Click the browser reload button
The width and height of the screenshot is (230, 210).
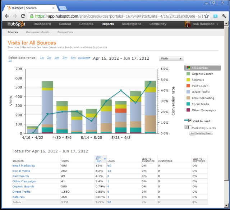point(23,16)
